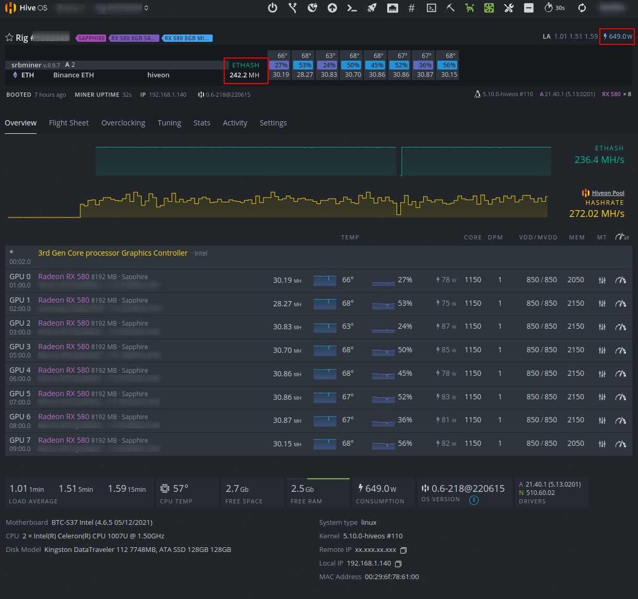This screenshot has width=638, height=599.
Task: Click the hash symbol icon in the toolbar
Action: [412, 8]
